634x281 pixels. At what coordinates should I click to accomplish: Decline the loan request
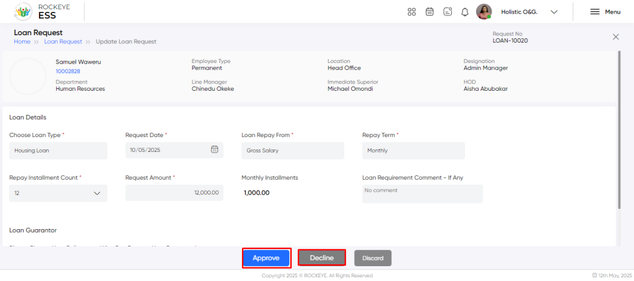pyautogui.click(x=322, y=258)
